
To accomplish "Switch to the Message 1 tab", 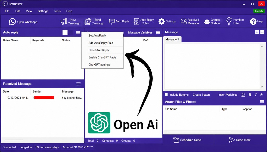I will click(x=172, y=39).
